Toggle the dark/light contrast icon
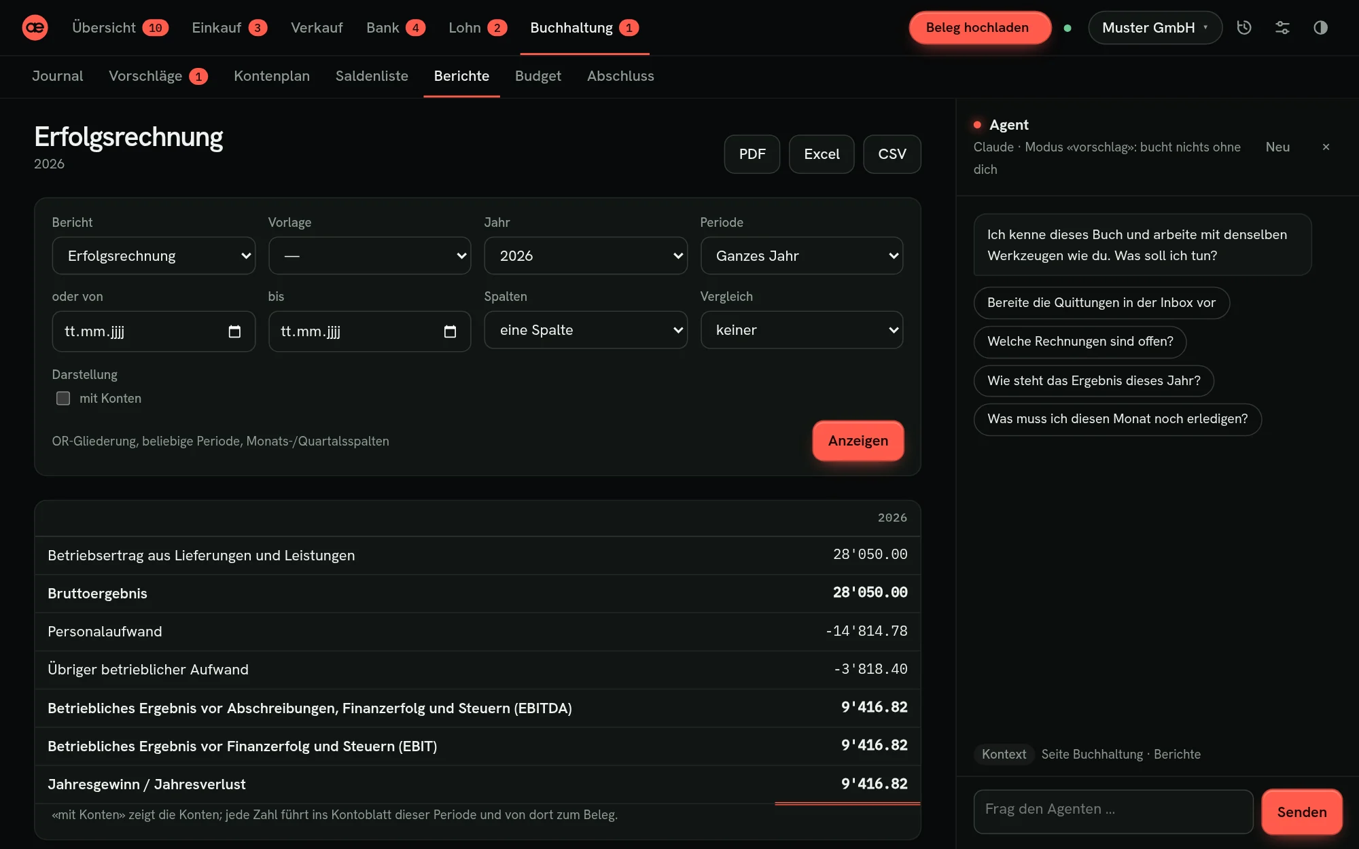Viewport: 1359px width, 849px height. click(1320, 28)
